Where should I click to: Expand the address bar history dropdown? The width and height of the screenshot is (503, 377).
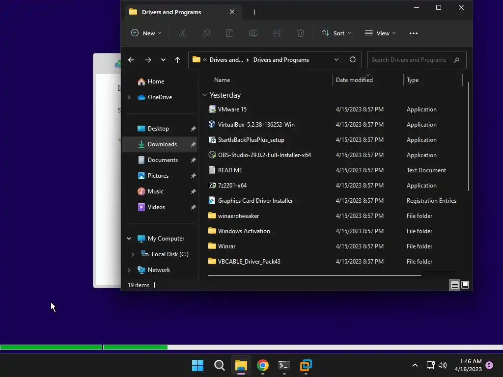click(336, 59)
